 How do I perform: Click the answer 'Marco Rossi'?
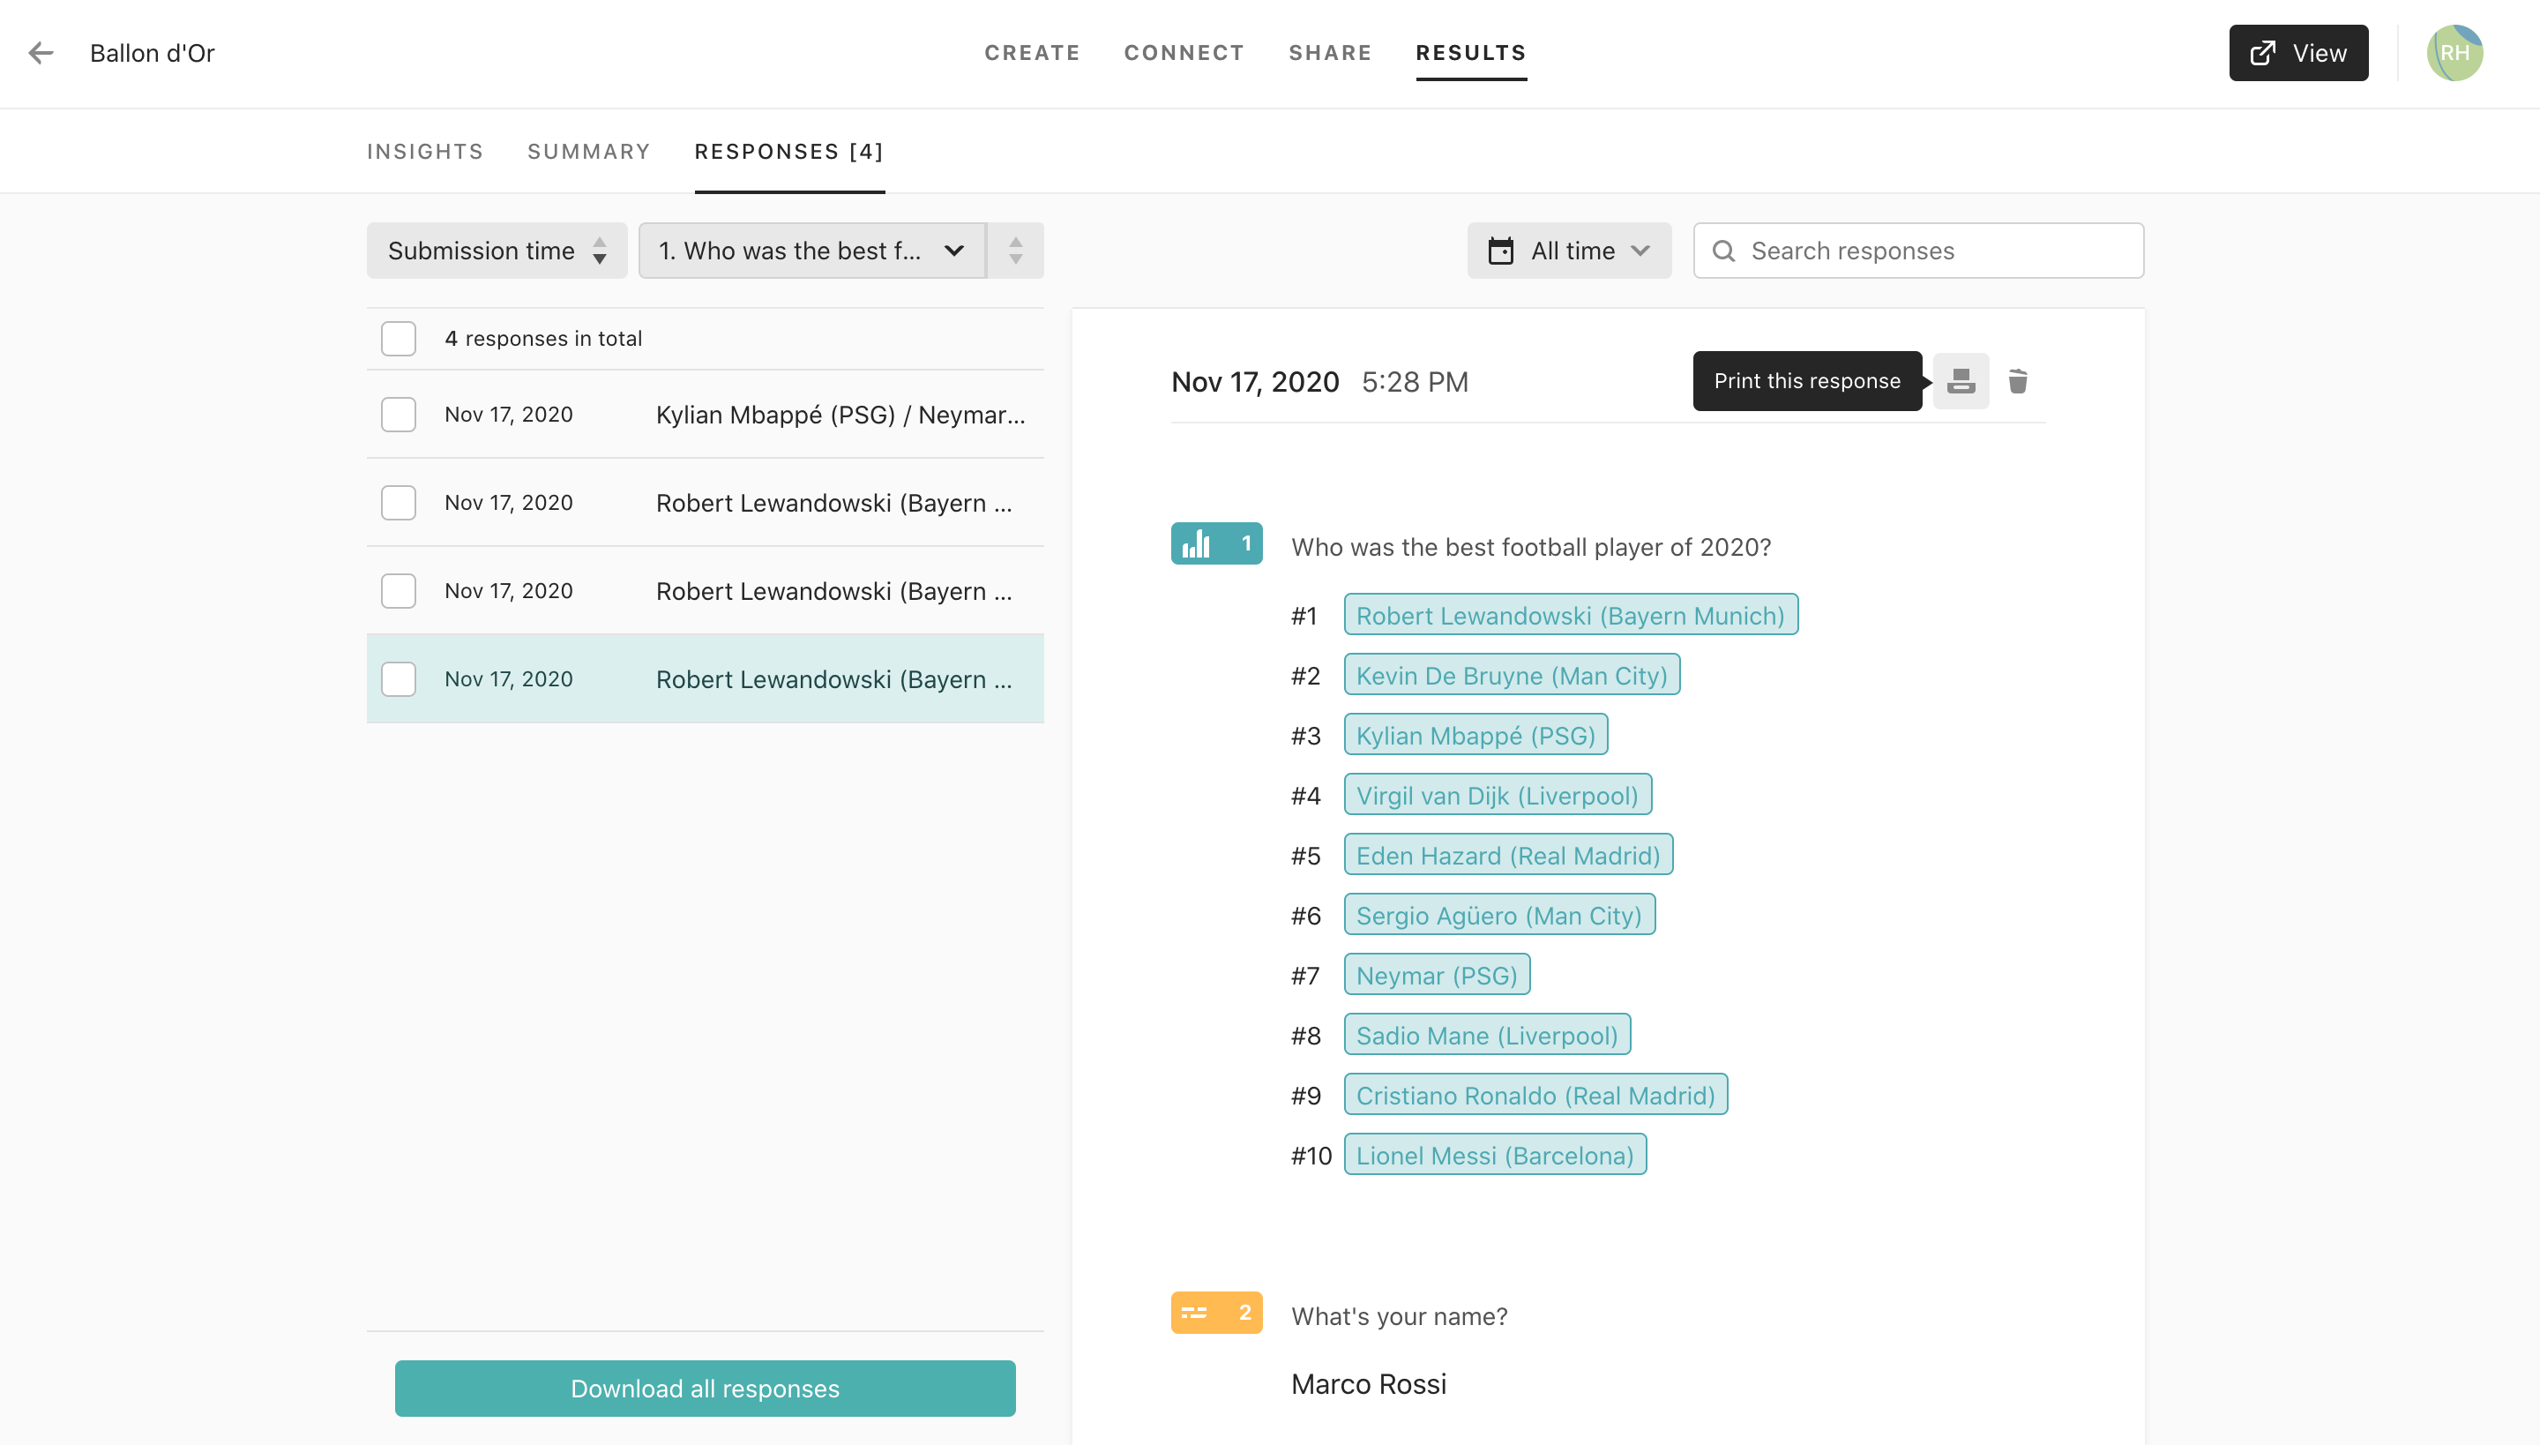1368,1384
